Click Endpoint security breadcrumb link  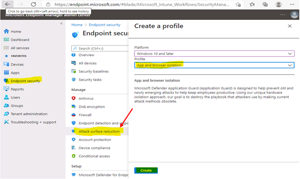pos(104,25)
